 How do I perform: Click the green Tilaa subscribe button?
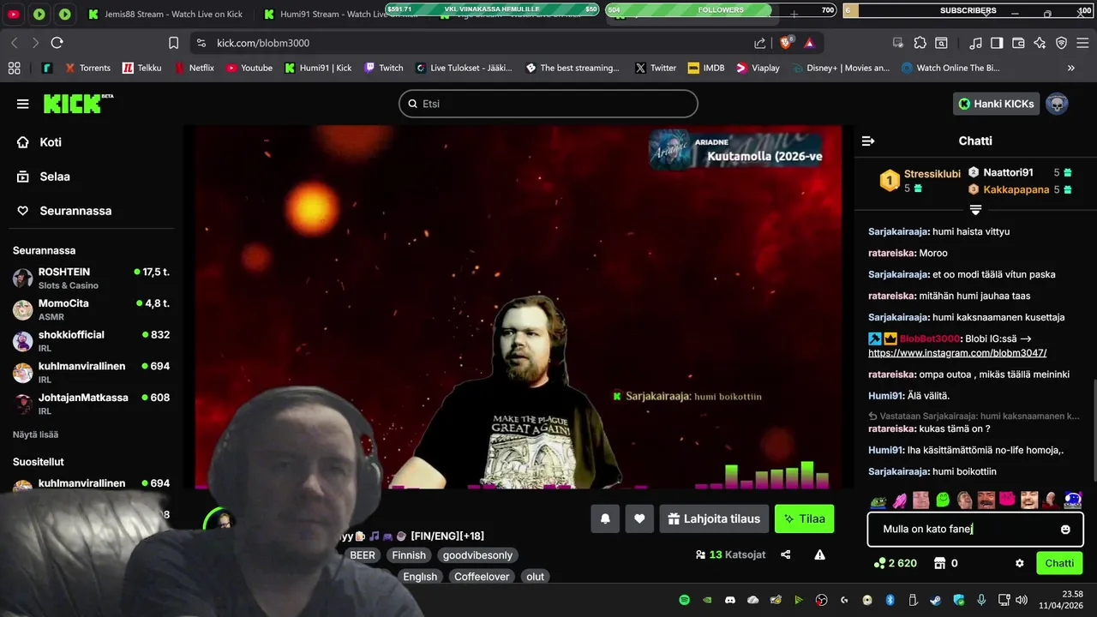tap(804, 518)
